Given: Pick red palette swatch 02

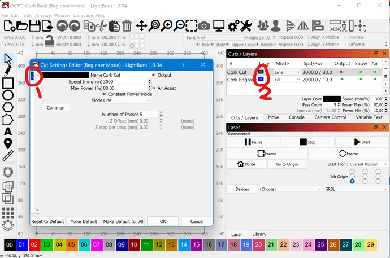Looking at the screenshot, I should 34,244.
